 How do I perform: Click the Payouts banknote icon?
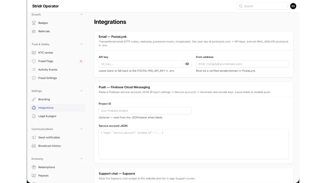[x=34, y=176]
